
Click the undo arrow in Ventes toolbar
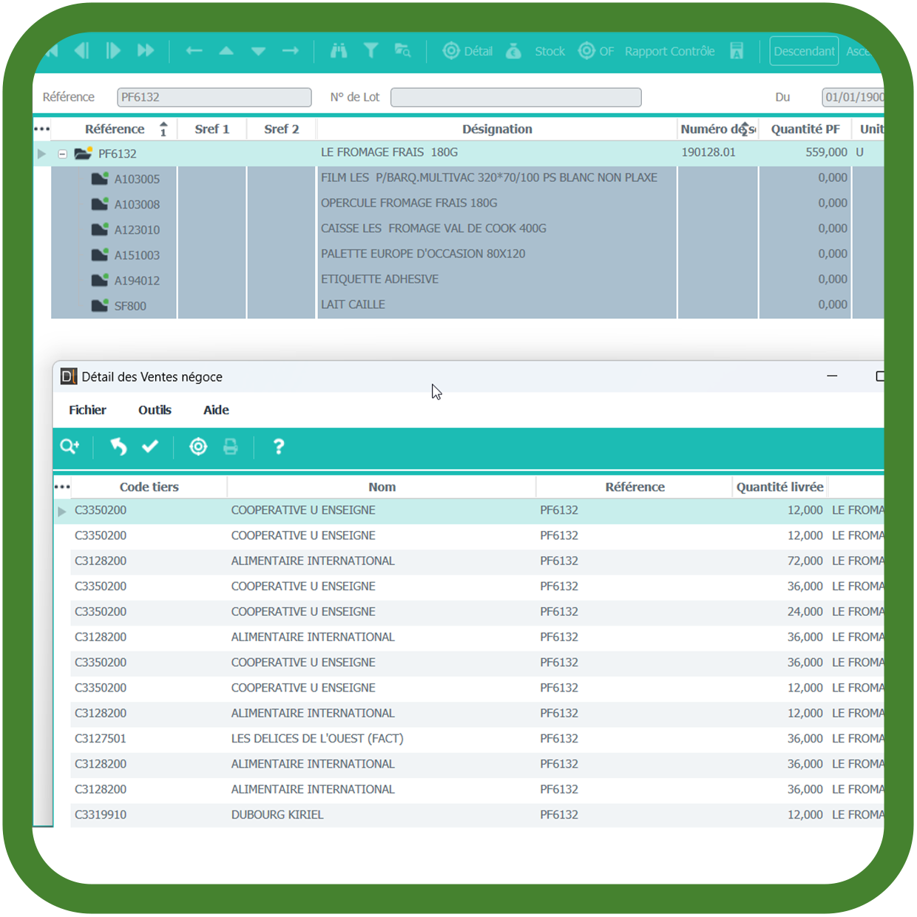point(118,447)
